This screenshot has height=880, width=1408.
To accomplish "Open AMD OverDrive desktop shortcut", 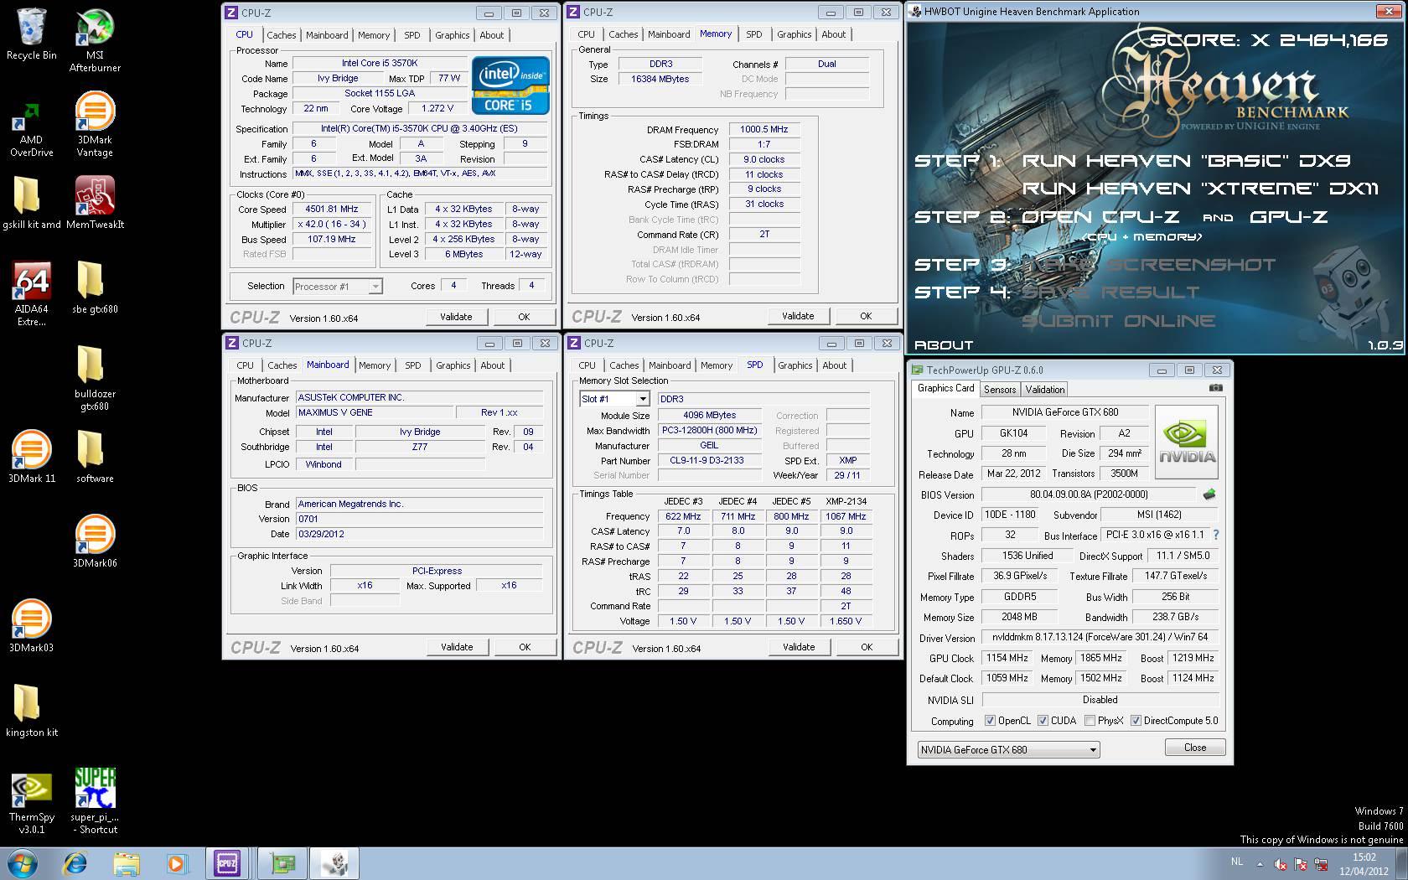I will 31,129.
